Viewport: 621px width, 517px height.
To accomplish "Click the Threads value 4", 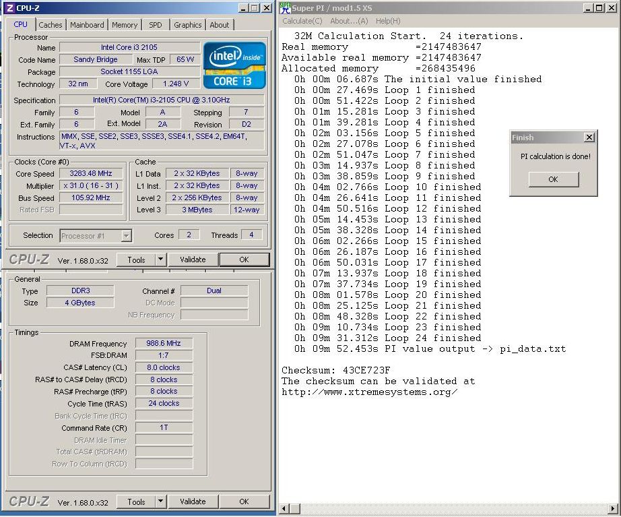I will 251,235.
